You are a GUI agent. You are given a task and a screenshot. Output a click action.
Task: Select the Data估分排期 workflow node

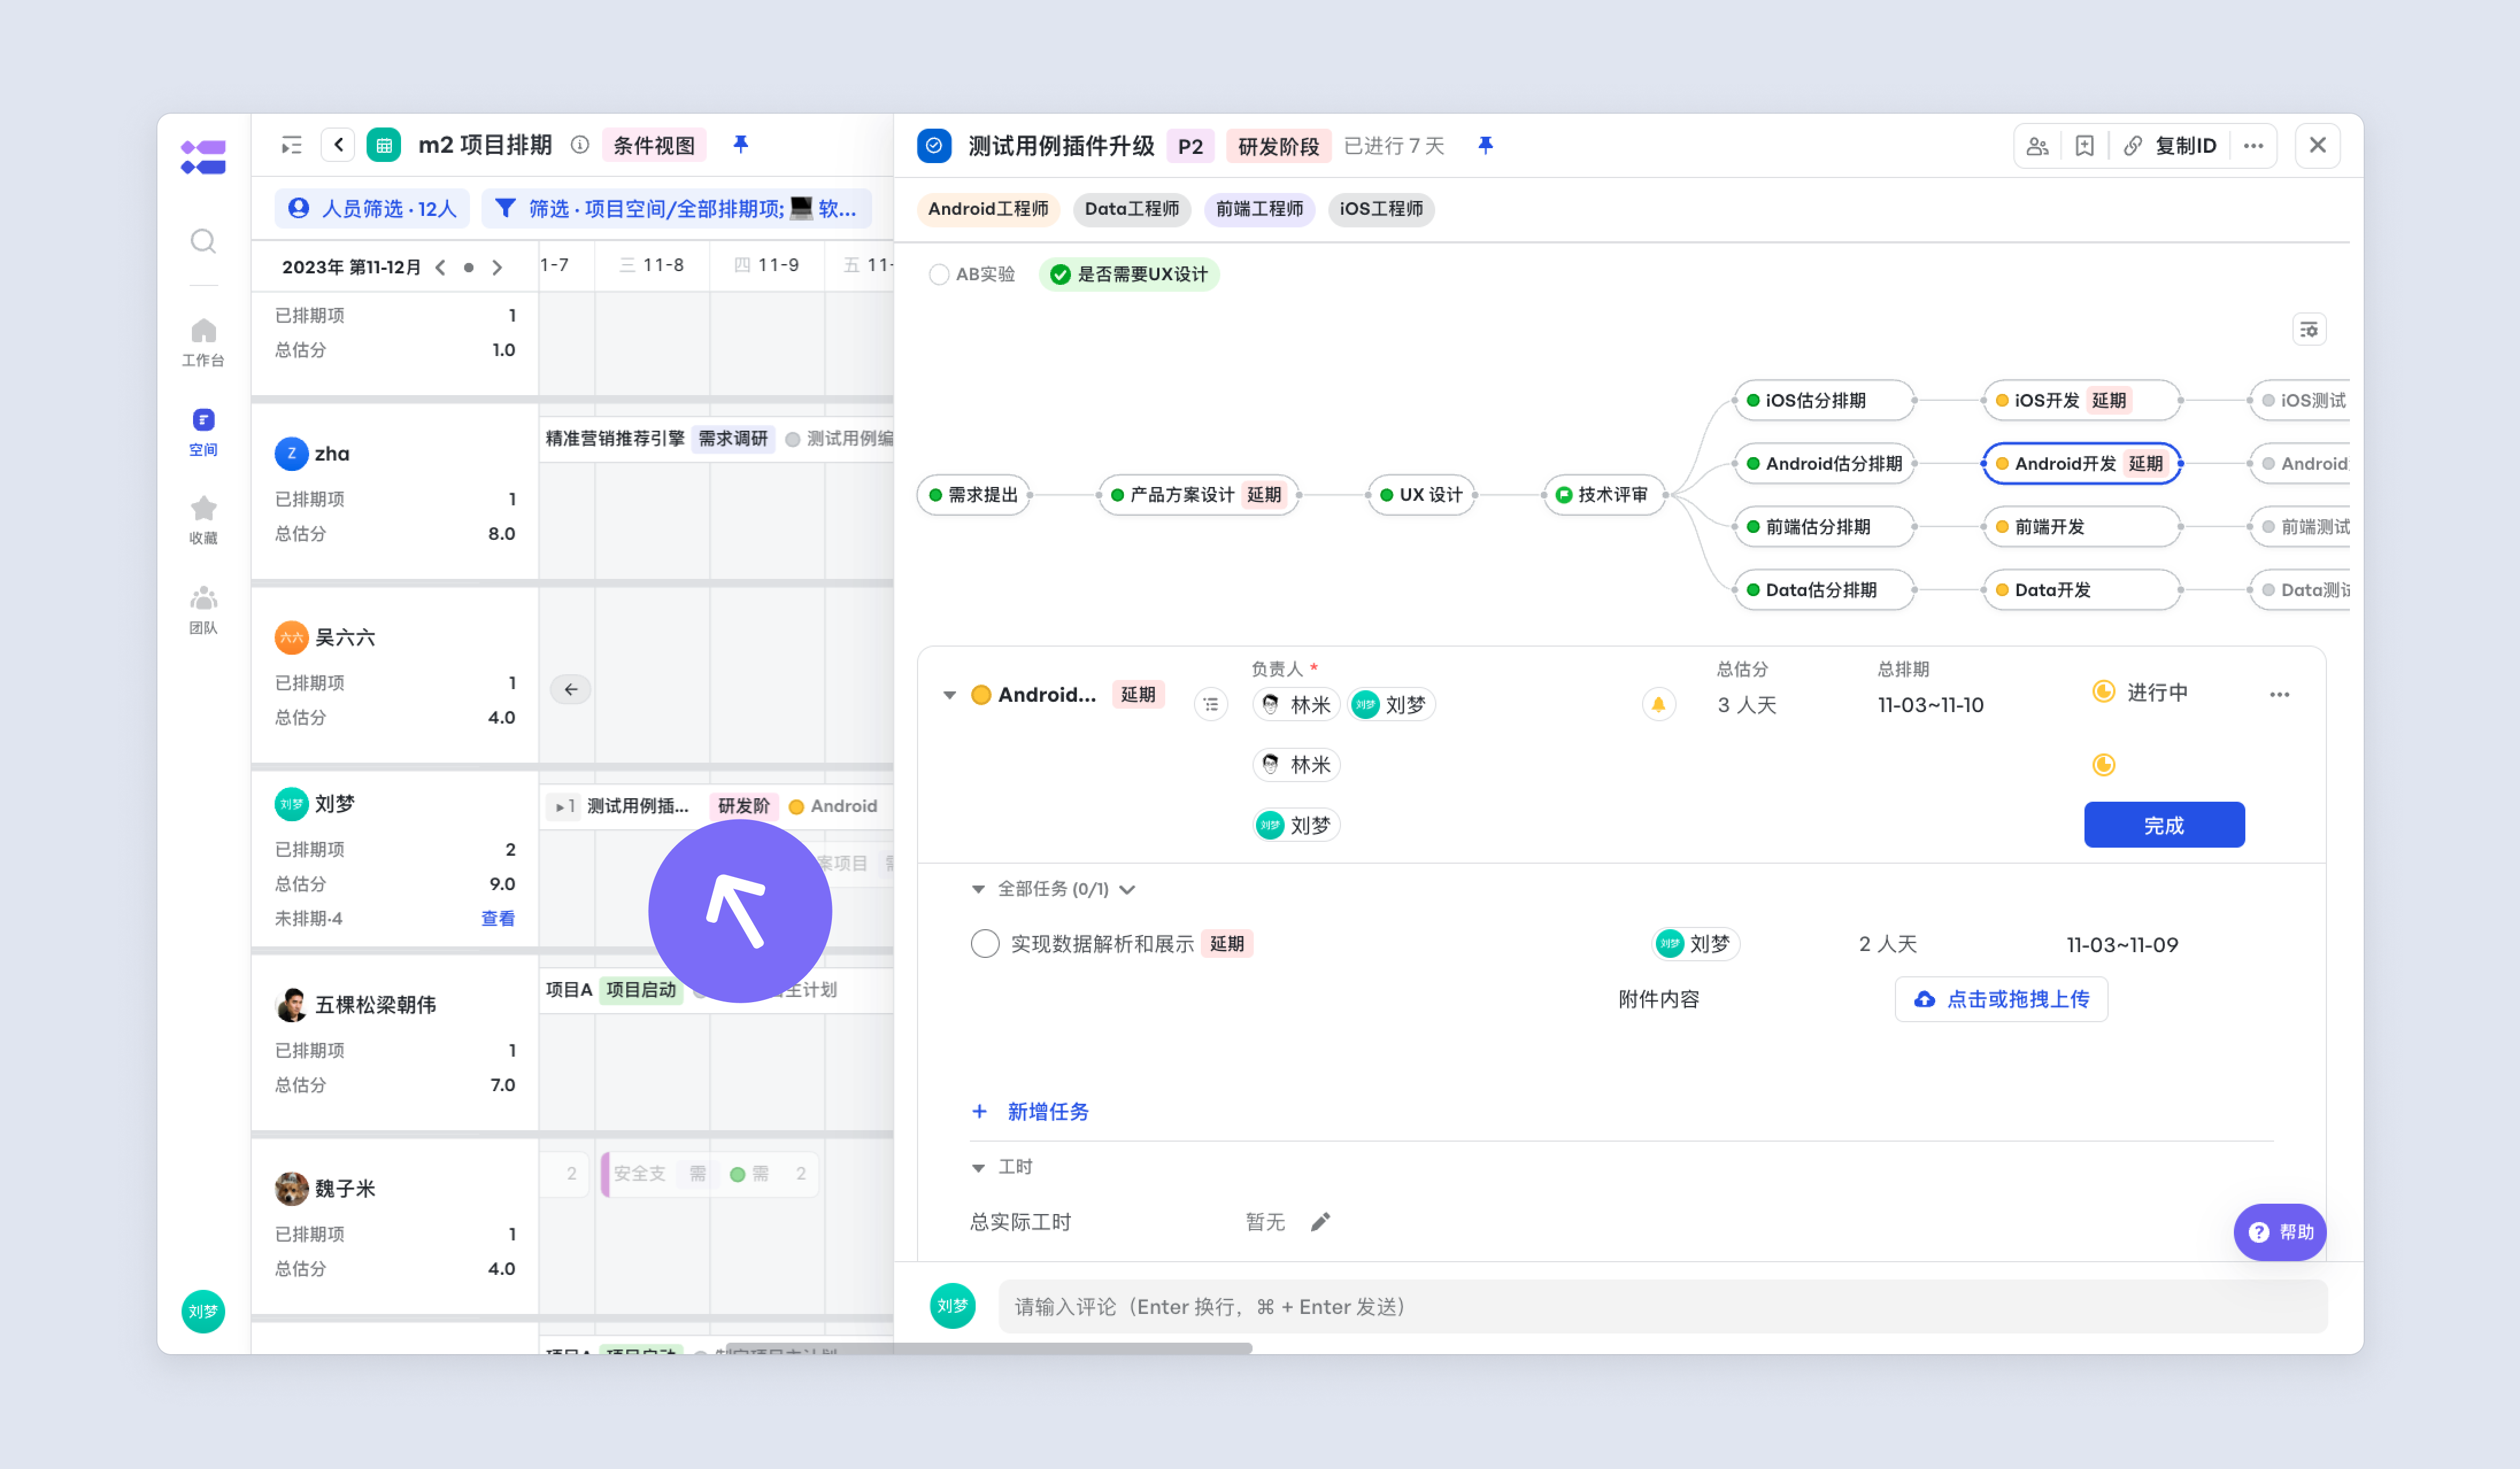pos(1824,590)
